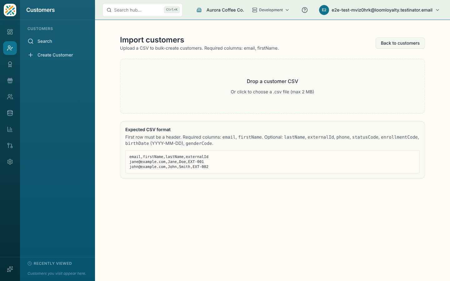The height and width of the screenshot is (281, 450).
Task: Click the sparkle AI assistant icon
Action: coord(10,269)
